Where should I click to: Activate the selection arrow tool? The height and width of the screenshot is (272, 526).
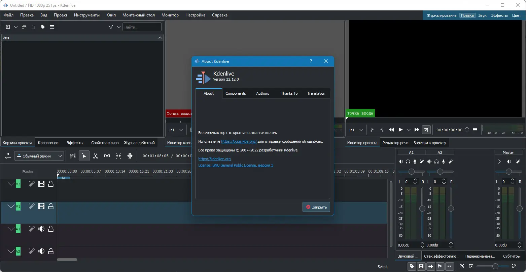[84, 156]
